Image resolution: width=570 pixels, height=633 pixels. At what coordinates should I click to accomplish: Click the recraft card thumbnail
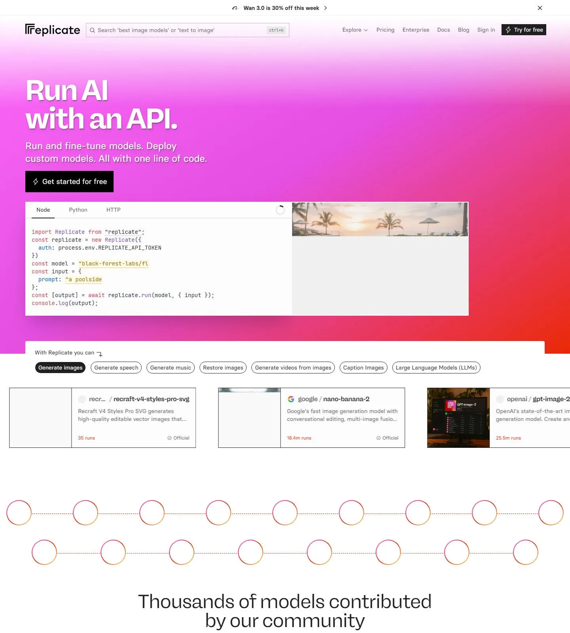(x=40, y=418)
